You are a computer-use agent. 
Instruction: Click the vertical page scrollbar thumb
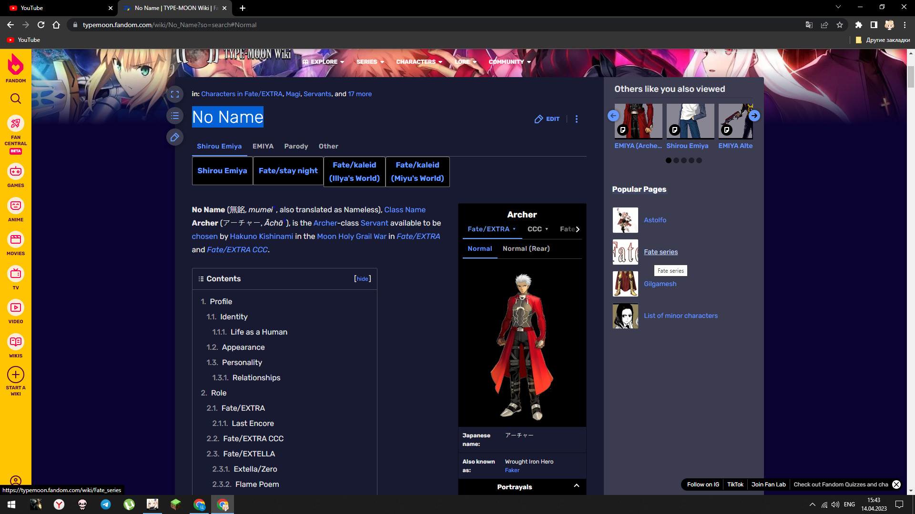point(911,76)
